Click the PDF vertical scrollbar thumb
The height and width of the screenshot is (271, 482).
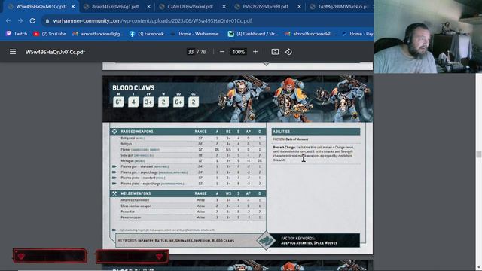tap(478, 154)
